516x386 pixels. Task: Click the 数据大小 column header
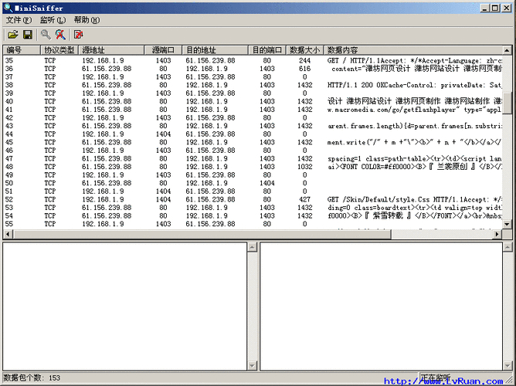[304, 50]
